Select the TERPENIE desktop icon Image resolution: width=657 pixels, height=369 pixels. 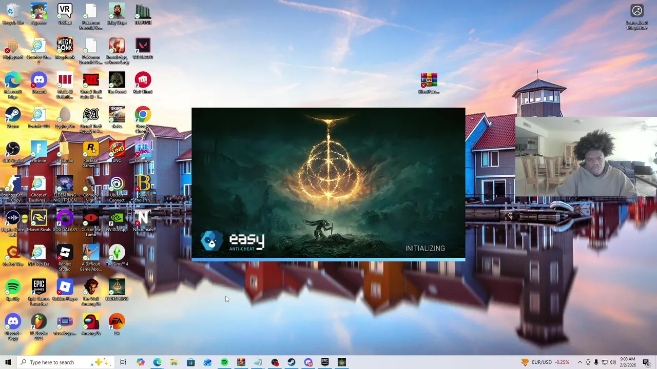pyautogui.click(x=143, y=14)
